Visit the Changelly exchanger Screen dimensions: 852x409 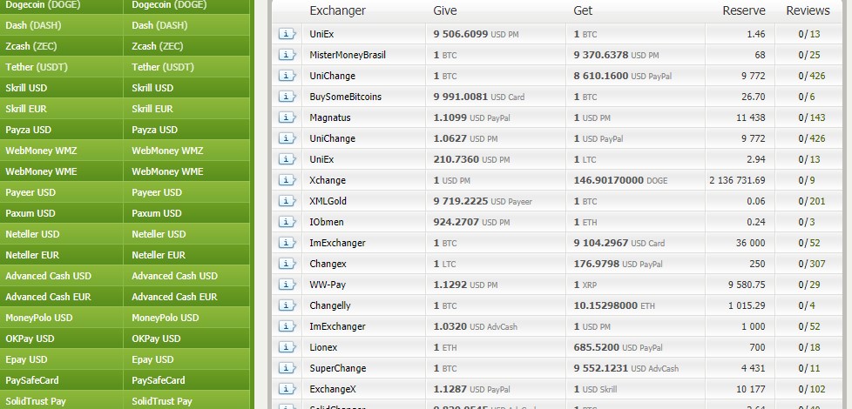pyautogui.click(x=330, y=305)
